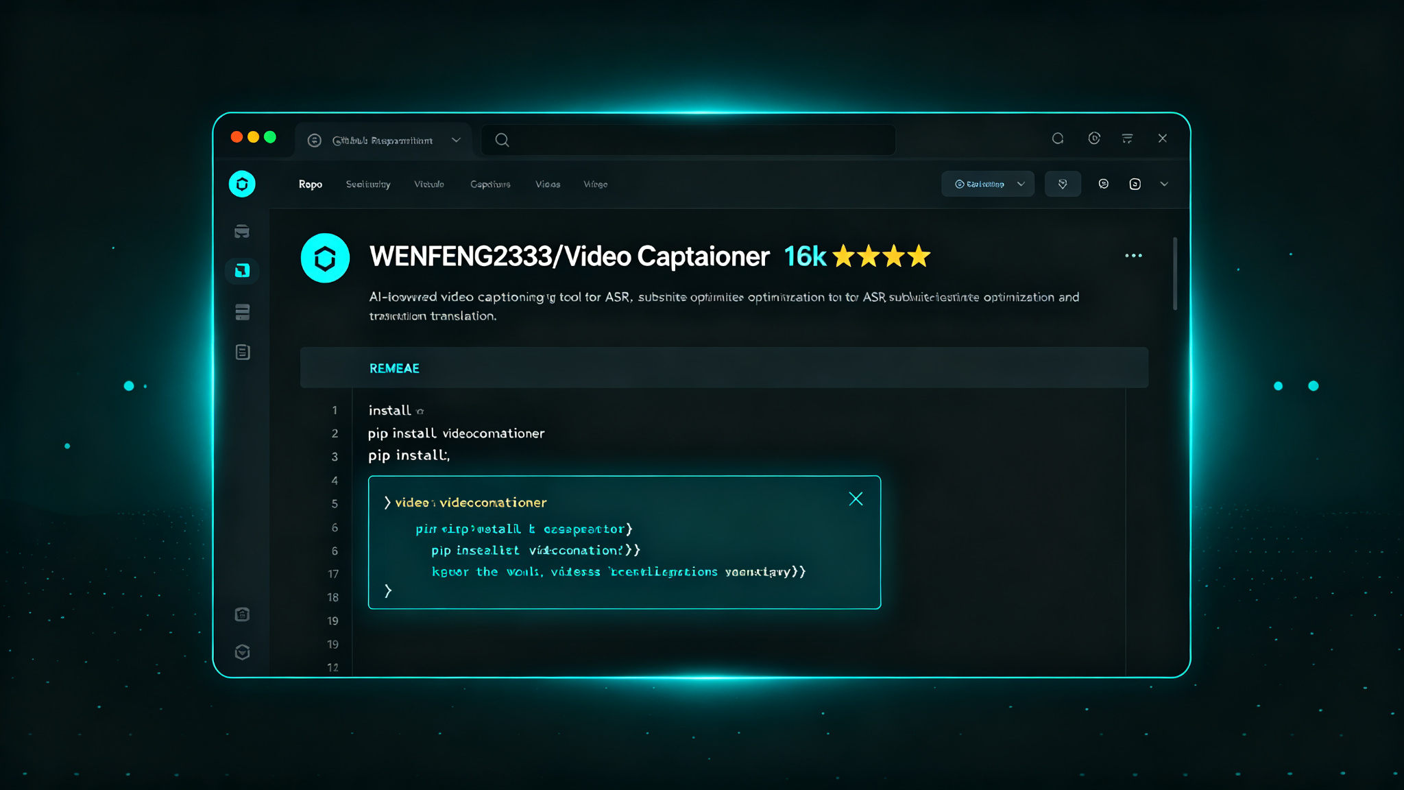Click the teal hexagon logo in the sidebar
1404x790 pixels.
point(242,184)
